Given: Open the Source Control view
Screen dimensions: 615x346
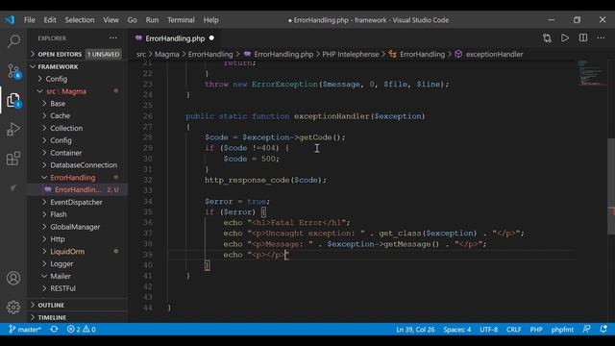Looking at the screenshot, I should tap(13, 71).
